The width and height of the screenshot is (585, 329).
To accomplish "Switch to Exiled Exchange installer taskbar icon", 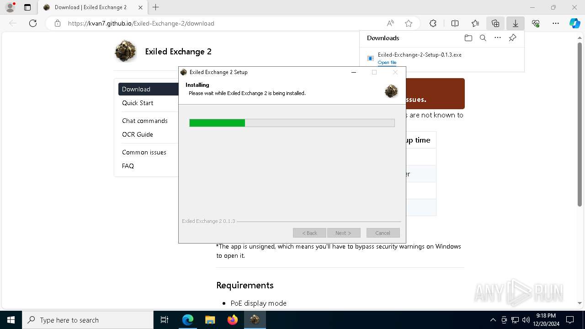I will (255, 320).
